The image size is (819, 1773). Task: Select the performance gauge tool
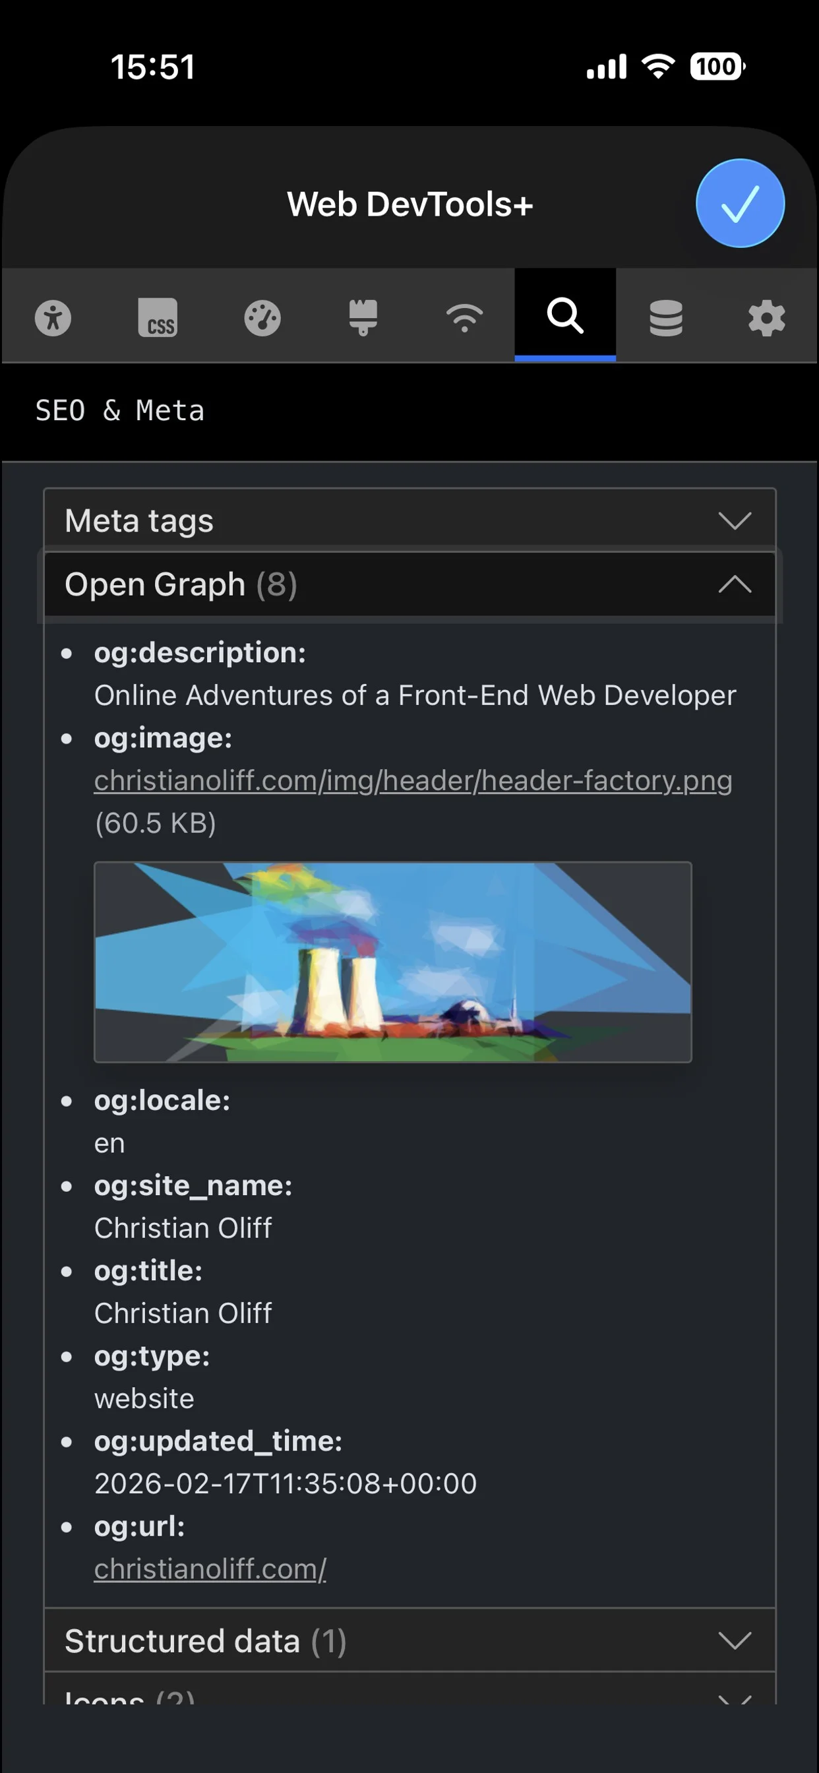261,317
